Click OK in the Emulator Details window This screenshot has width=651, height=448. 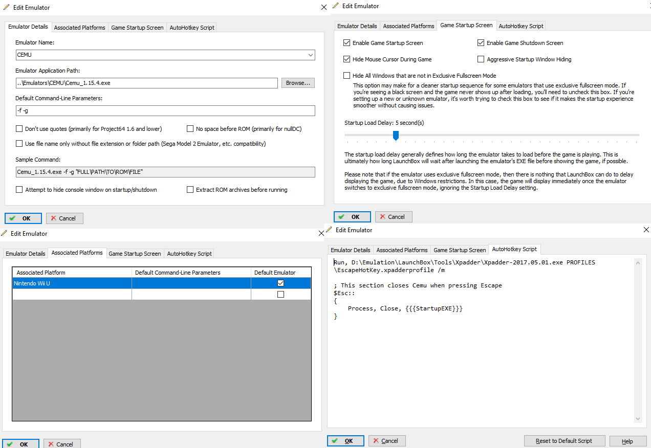click(23, 218)
